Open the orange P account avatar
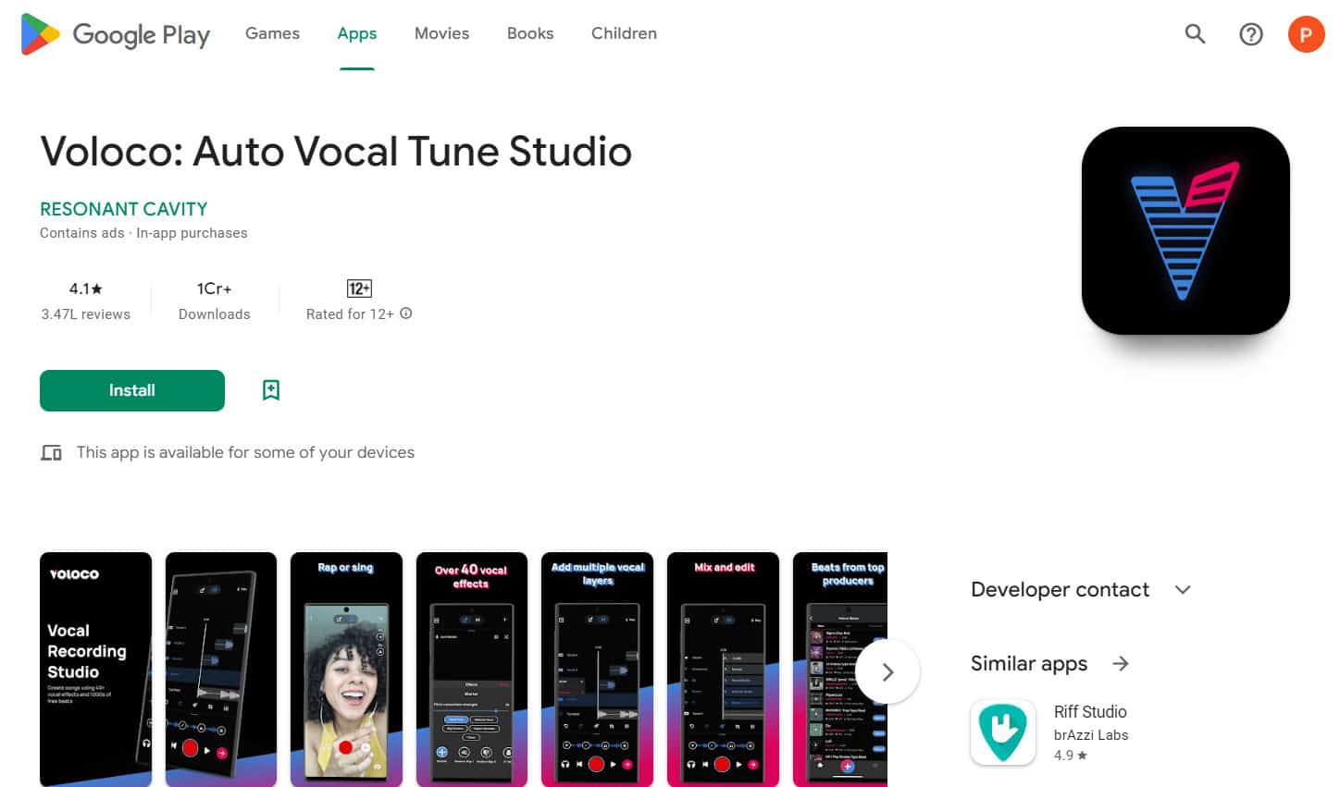This screenshot has width=1340, height=787. click(x=1306, y=34)
